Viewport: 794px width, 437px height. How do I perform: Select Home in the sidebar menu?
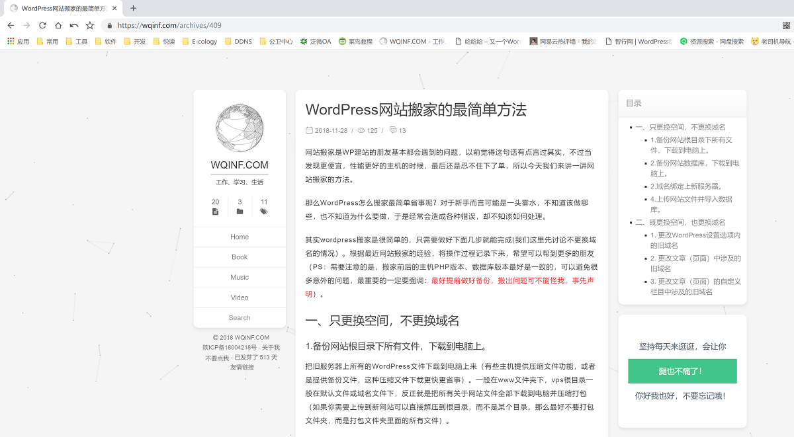click(x=240, y=237)
